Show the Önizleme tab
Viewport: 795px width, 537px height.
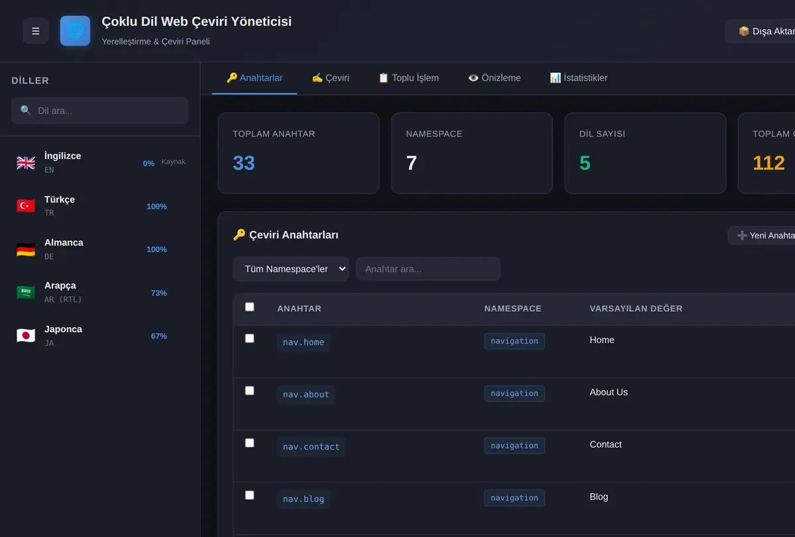click(x=494, y=78)
